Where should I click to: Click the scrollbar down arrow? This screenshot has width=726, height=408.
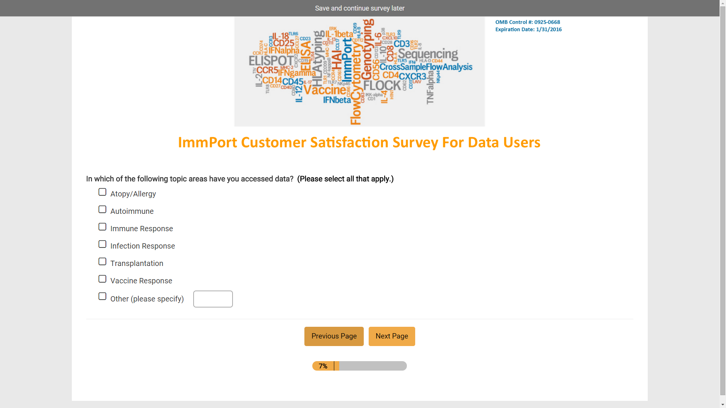point(723,405)
